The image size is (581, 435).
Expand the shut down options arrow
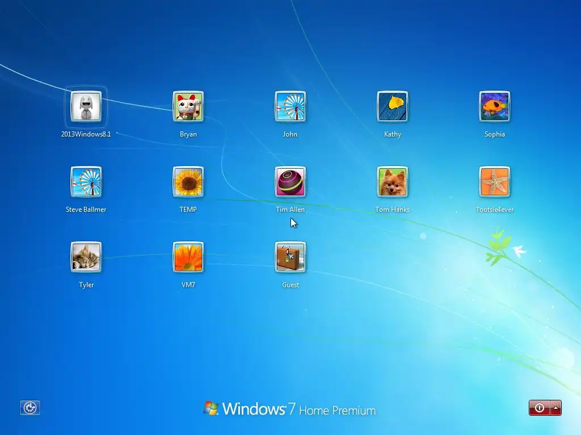(556, 408)
